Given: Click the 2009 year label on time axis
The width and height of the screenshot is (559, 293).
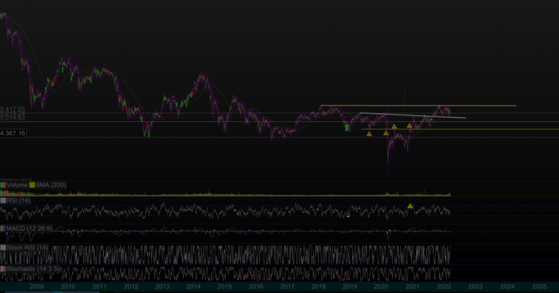Looking at the screenshot, I should click(x=37, y=287).
